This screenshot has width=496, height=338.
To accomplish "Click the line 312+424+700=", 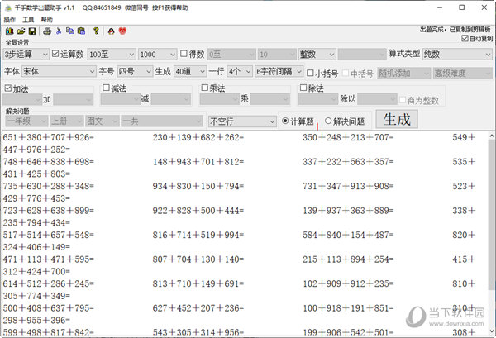I will [x=36, y=271].
